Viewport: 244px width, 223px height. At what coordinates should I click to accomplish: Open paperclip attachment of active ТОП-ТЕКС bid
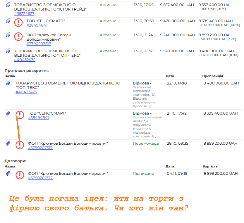pos(8,51)
